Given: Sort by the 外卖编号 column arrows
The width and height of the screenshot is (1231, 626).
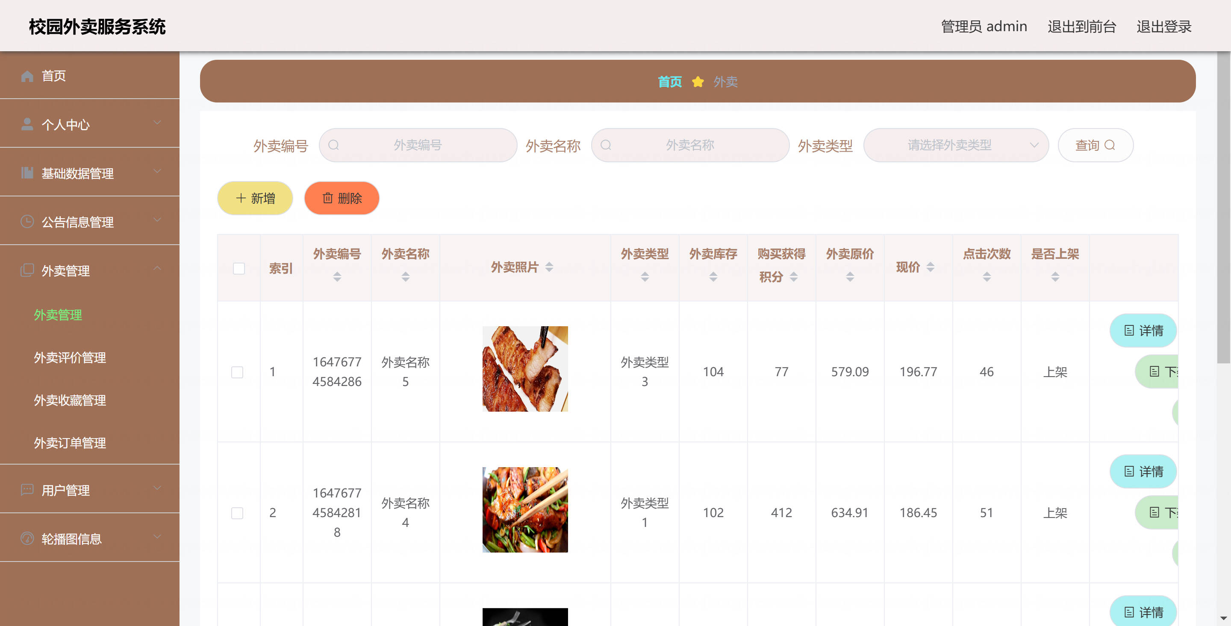Looking at the screenshot, I should point(337,276).
